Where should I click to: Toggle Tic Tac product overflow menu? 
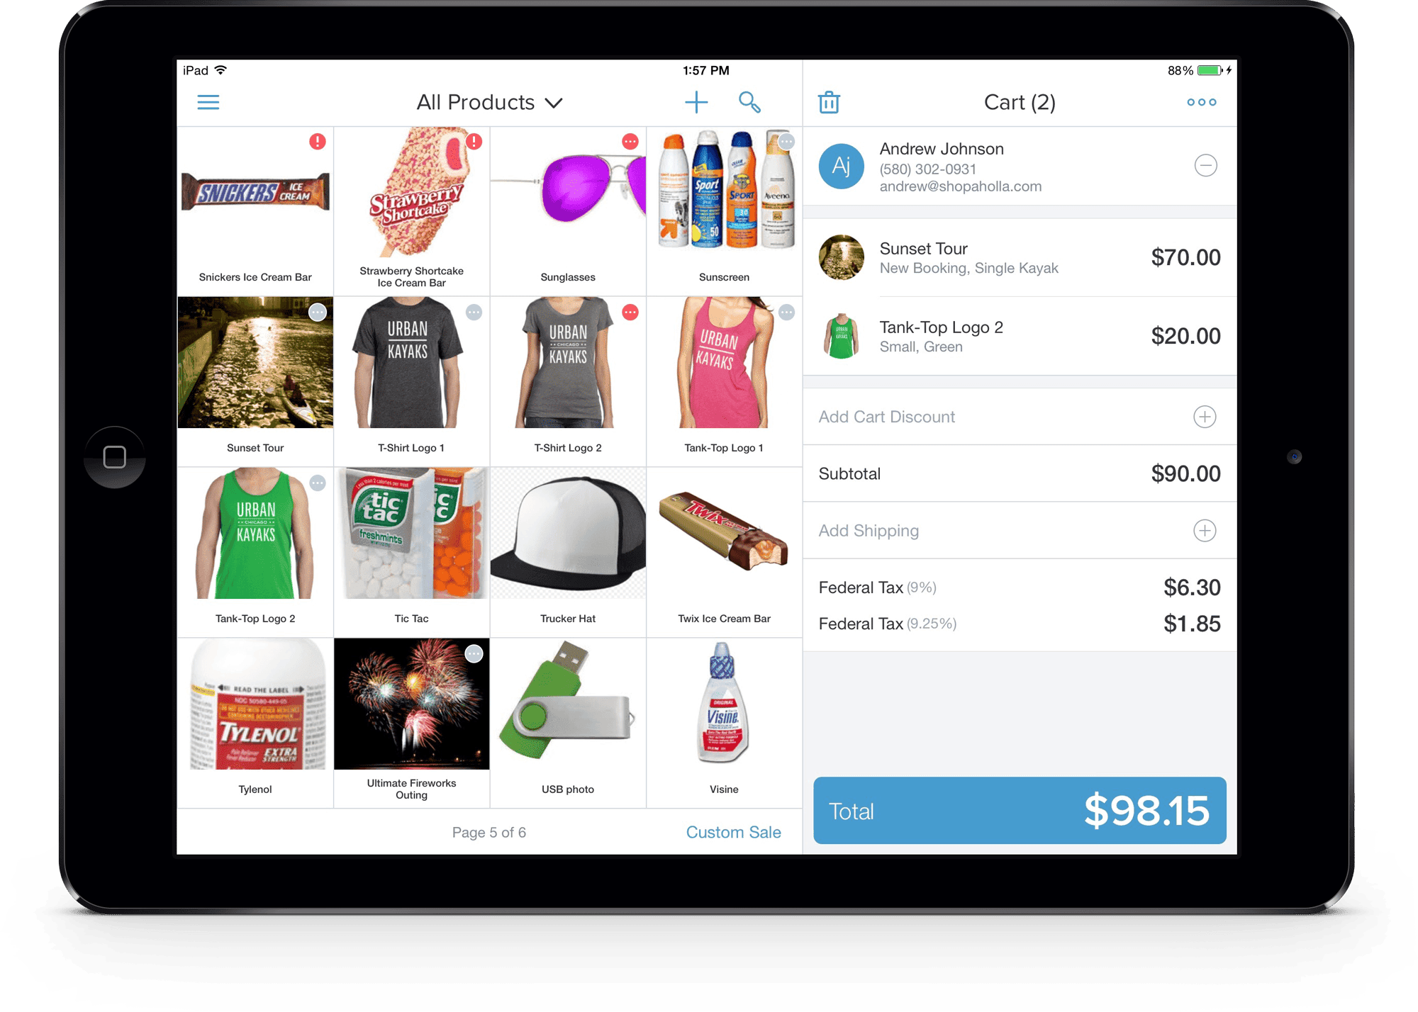point(472,480)
